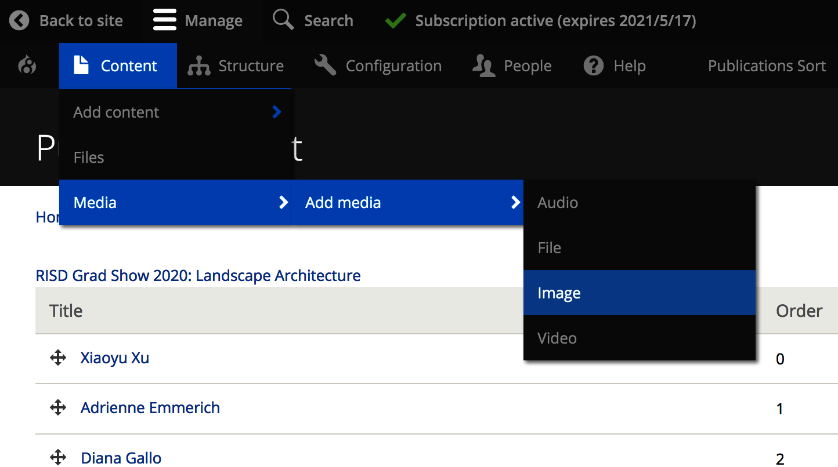
Task: Click the Configuration wrench icon
Action: click(325, 65)
